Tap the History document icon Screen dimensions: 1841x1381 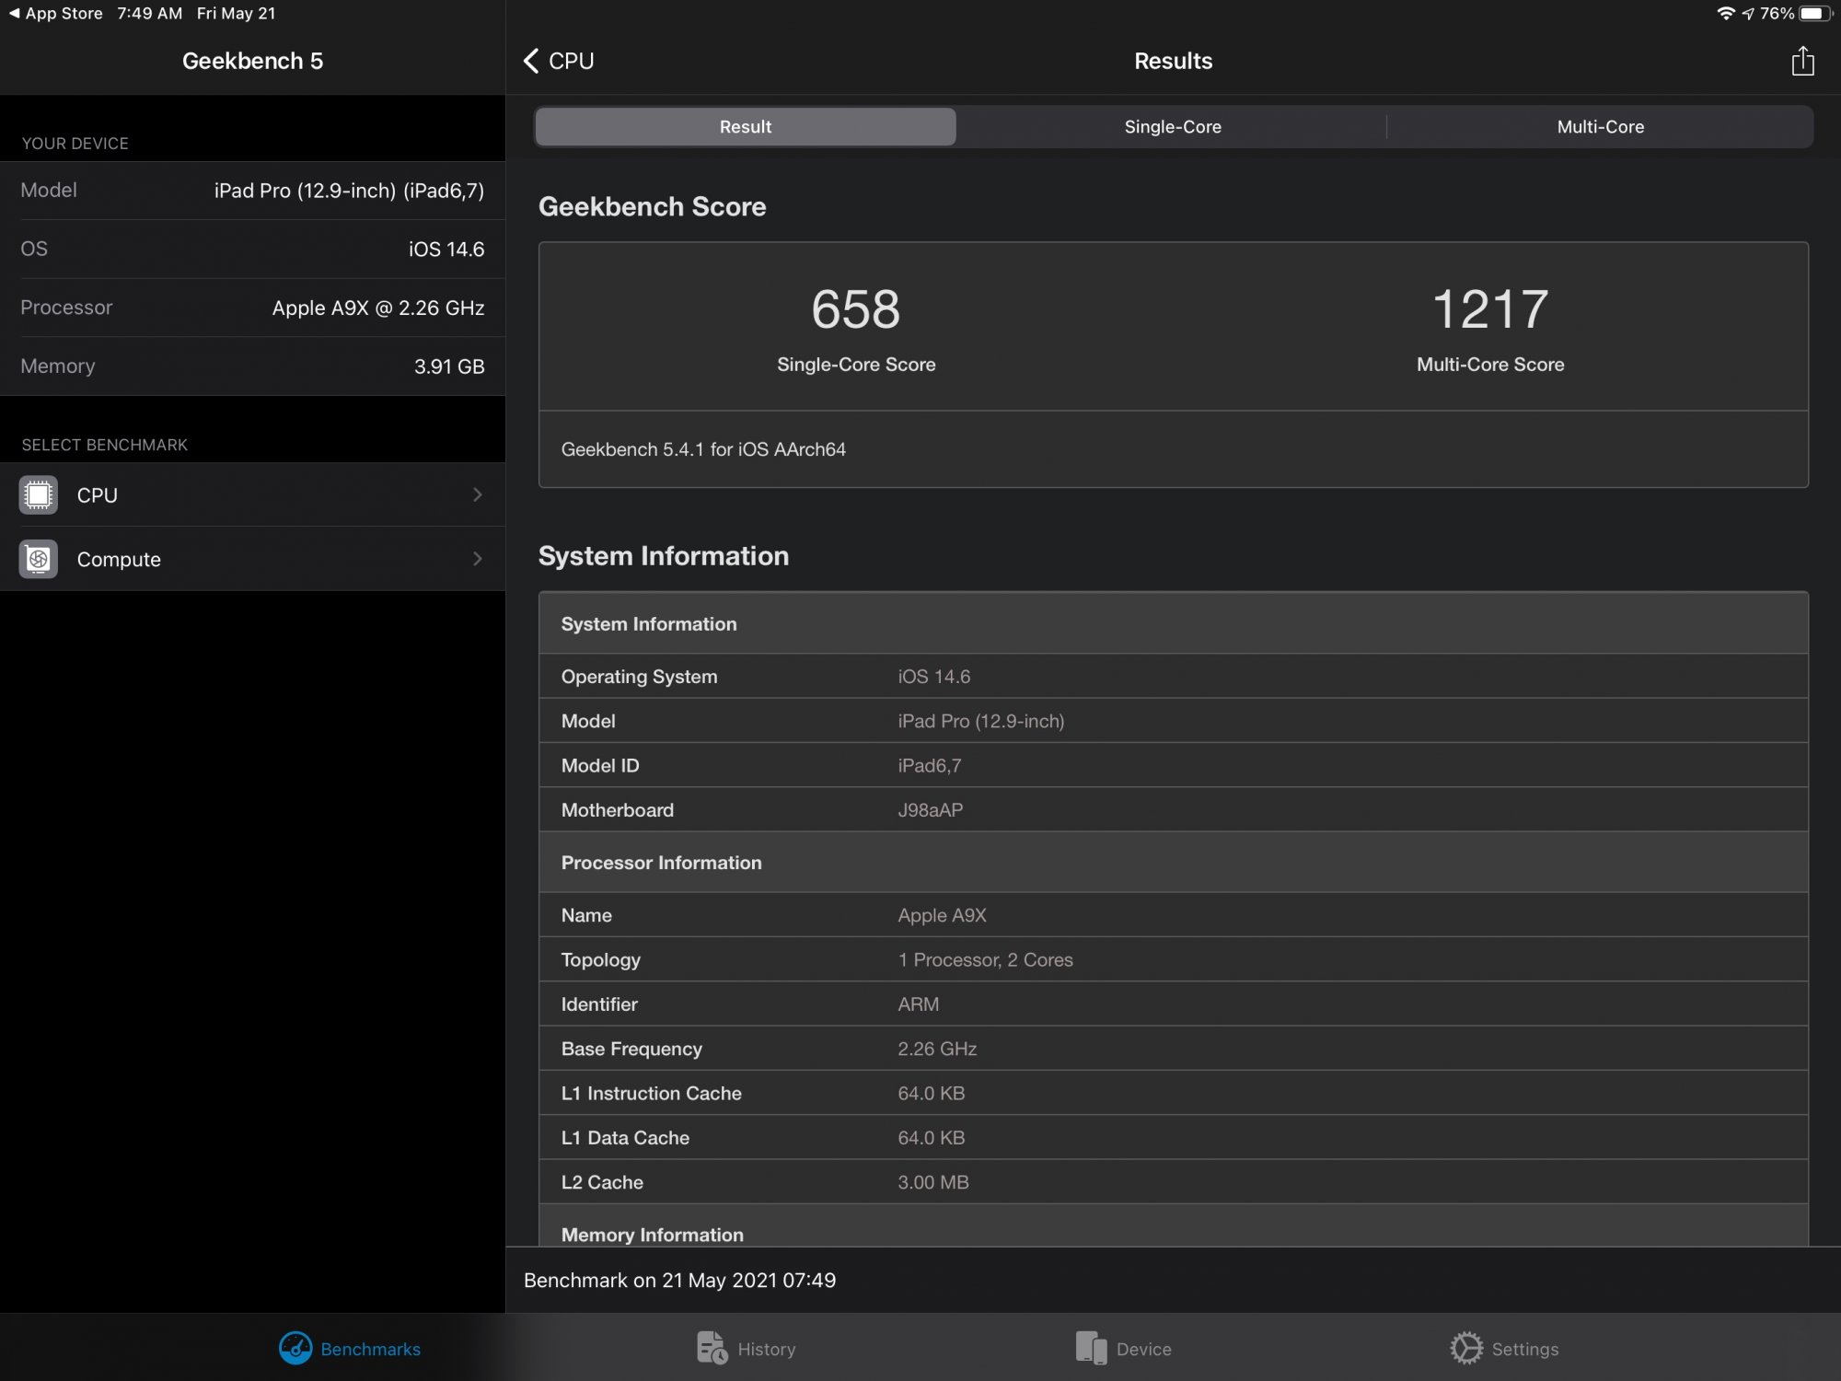point(712,1348)
